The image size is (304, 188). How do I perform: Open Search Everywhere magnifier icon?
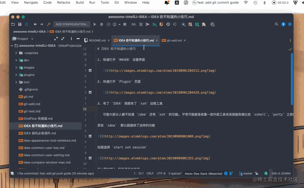pos(276,24)
